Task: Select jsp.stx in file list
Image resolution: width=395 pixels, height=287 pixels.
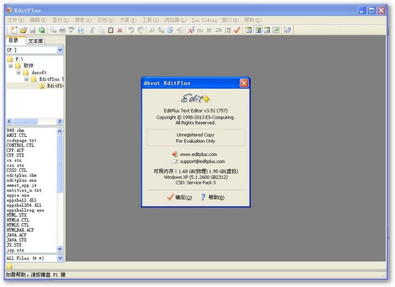Action: pos(15,250)
